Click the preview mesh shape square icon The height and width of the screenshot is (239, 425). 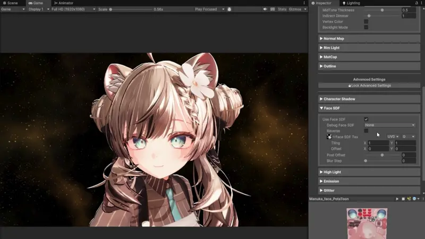[403, 199]
